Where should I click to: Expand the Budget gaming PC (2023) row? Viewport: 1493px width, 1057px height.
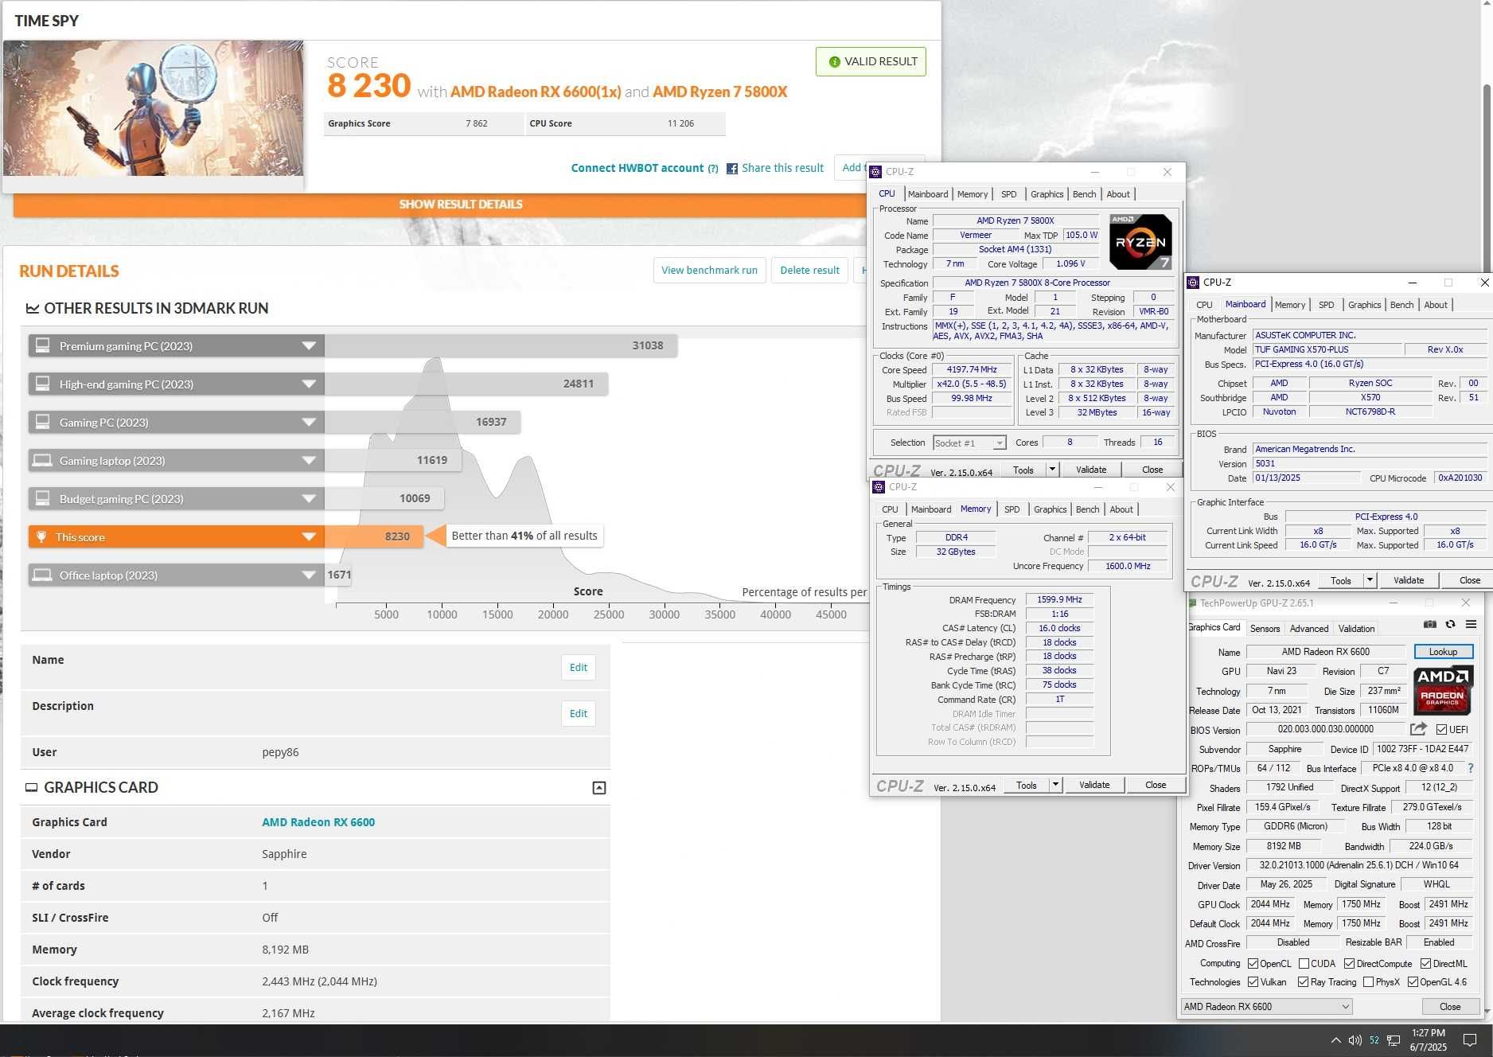[309, 498]
